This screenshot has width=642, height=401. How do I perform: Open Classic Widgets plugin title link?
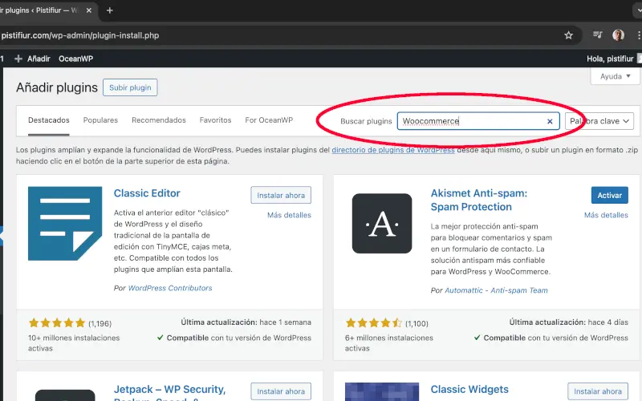[469, 389]
